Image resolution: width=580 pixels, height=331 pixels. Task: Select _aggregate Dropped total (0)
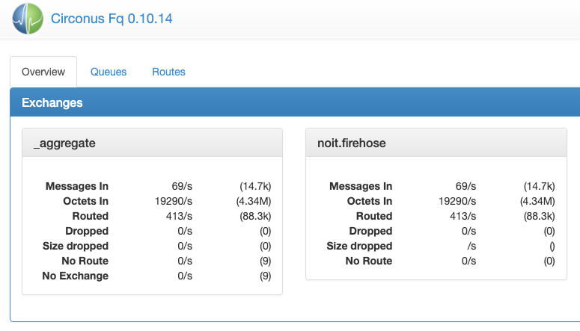(265, 232)
